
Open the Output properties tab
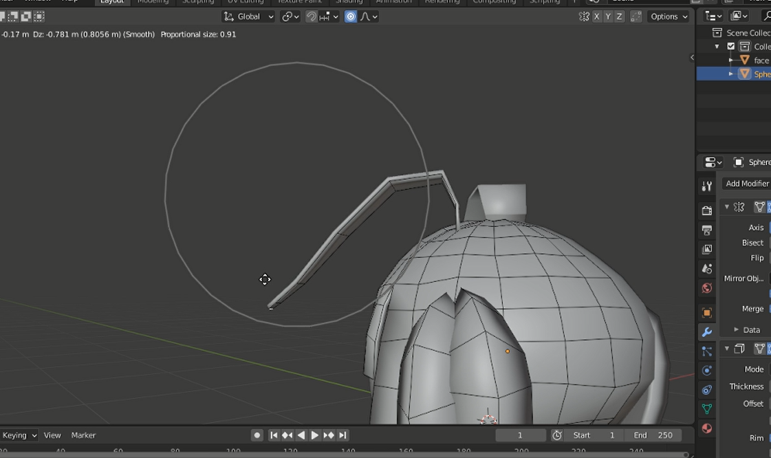coord(707,230)
